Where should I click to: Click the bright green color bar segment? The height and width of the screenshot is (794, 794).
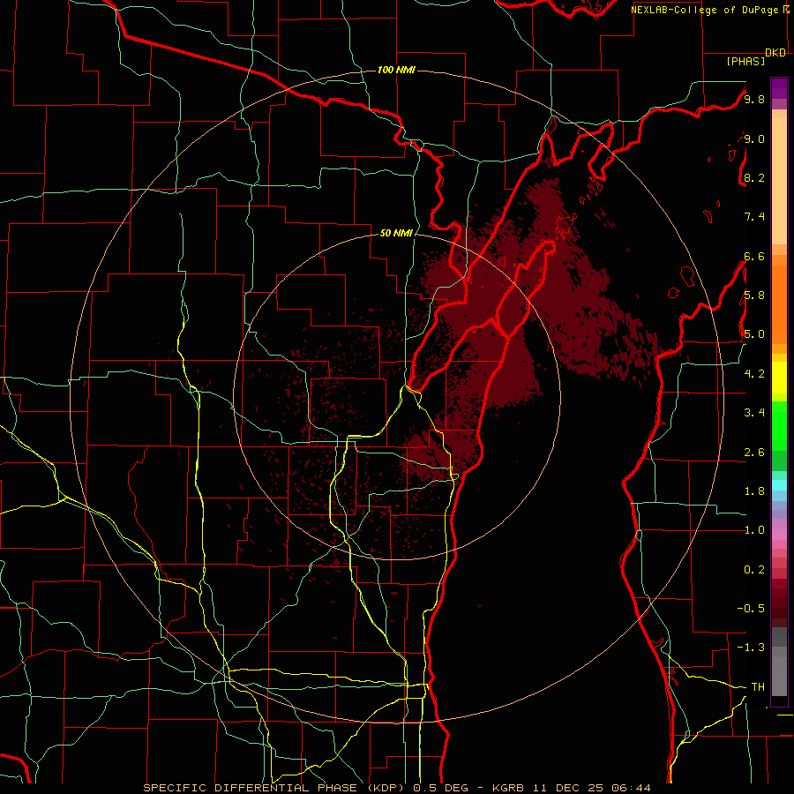779,425
